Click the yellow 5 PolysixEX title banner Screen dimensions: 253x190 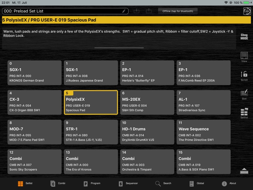[x=126, y=20]
